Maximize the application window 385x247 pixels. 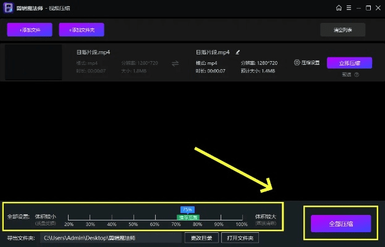[368, 8]
